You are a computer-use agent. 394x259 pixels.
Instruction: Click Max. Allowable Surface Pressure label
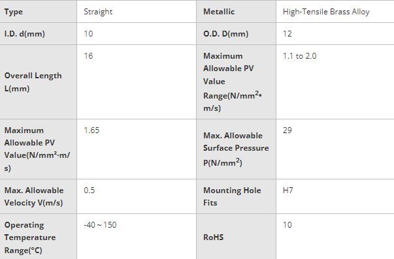[236, 149]
